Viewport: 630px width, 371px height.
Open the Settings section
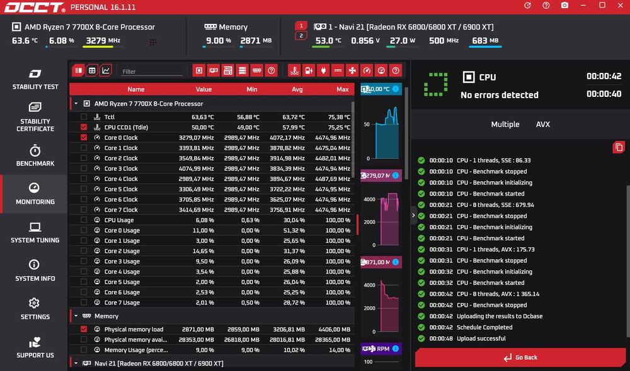click(35, 309)
